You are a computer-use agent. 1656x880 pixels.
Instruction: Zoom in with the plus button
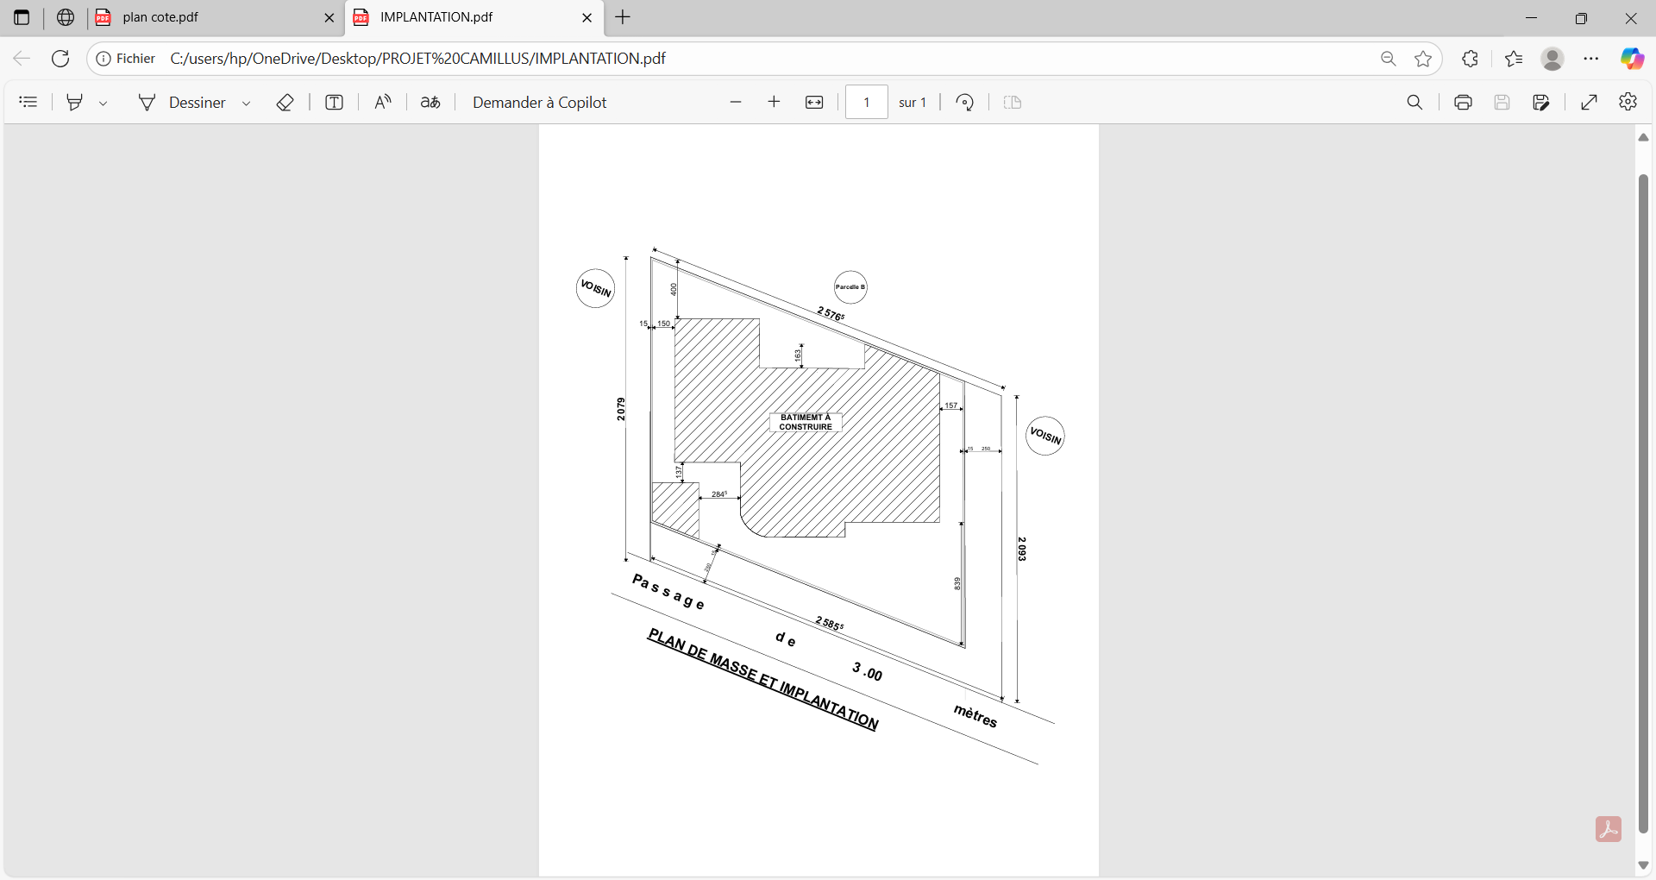point(775,103)
